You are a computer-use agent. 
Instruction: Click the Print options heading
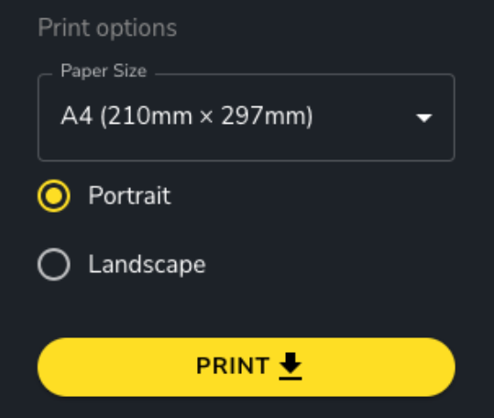coord(107,28)
